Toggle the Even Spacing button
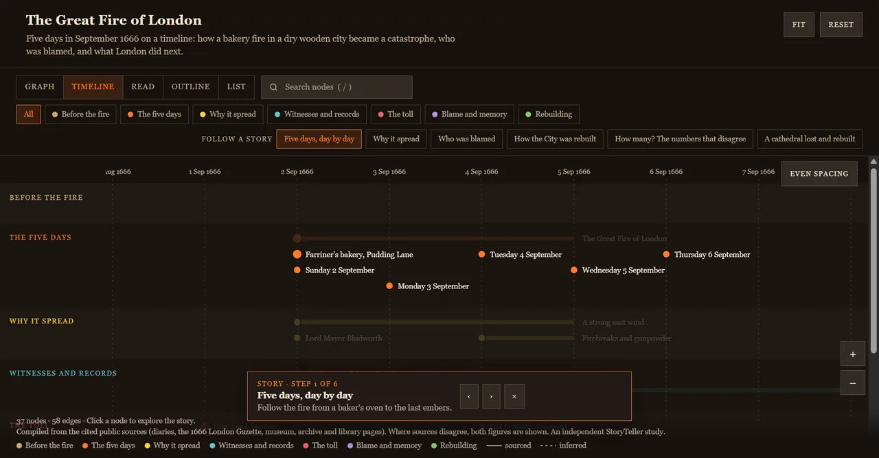Screen dimensions: 879x458 [x=819, y=174]
